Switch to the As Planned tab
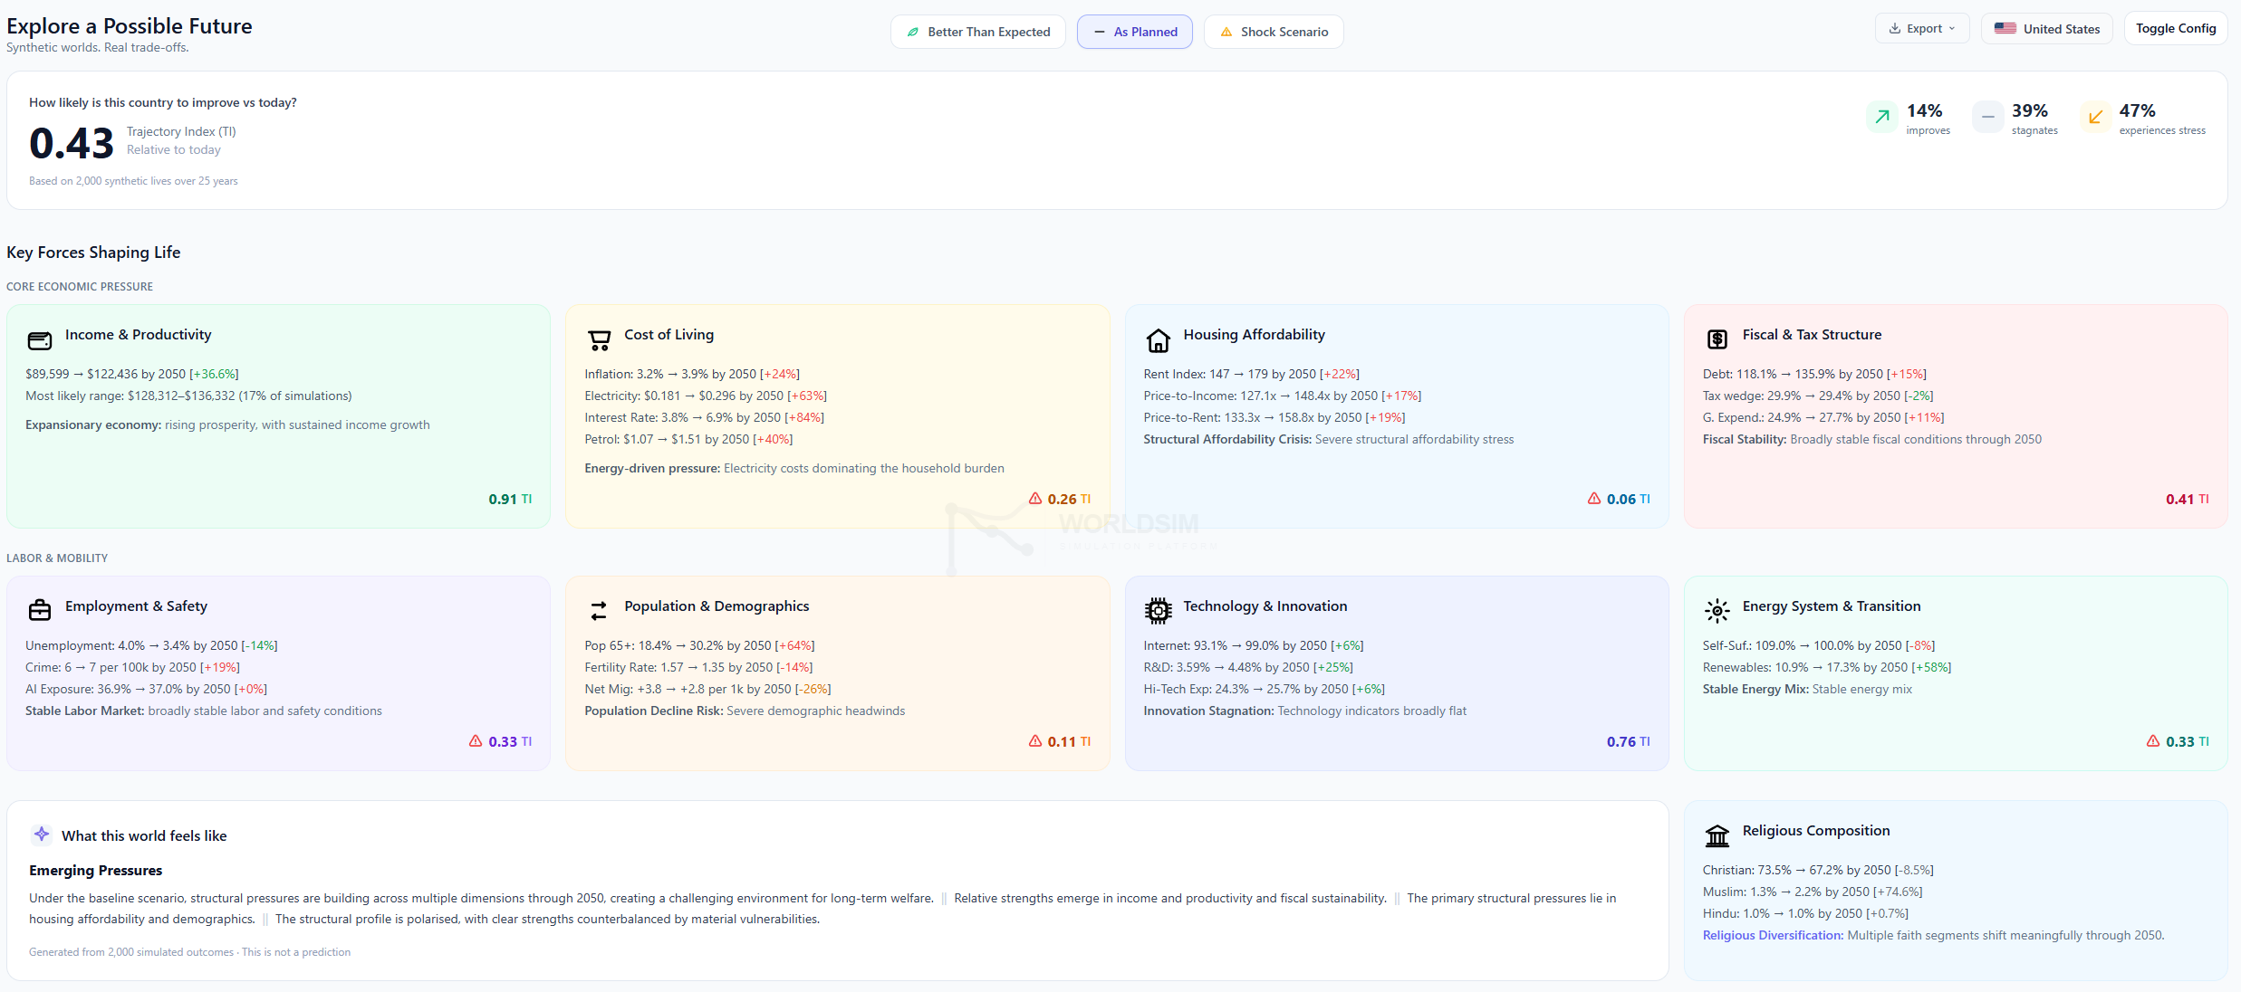This screenshot has width=2241, height=992. [1134, 32]
